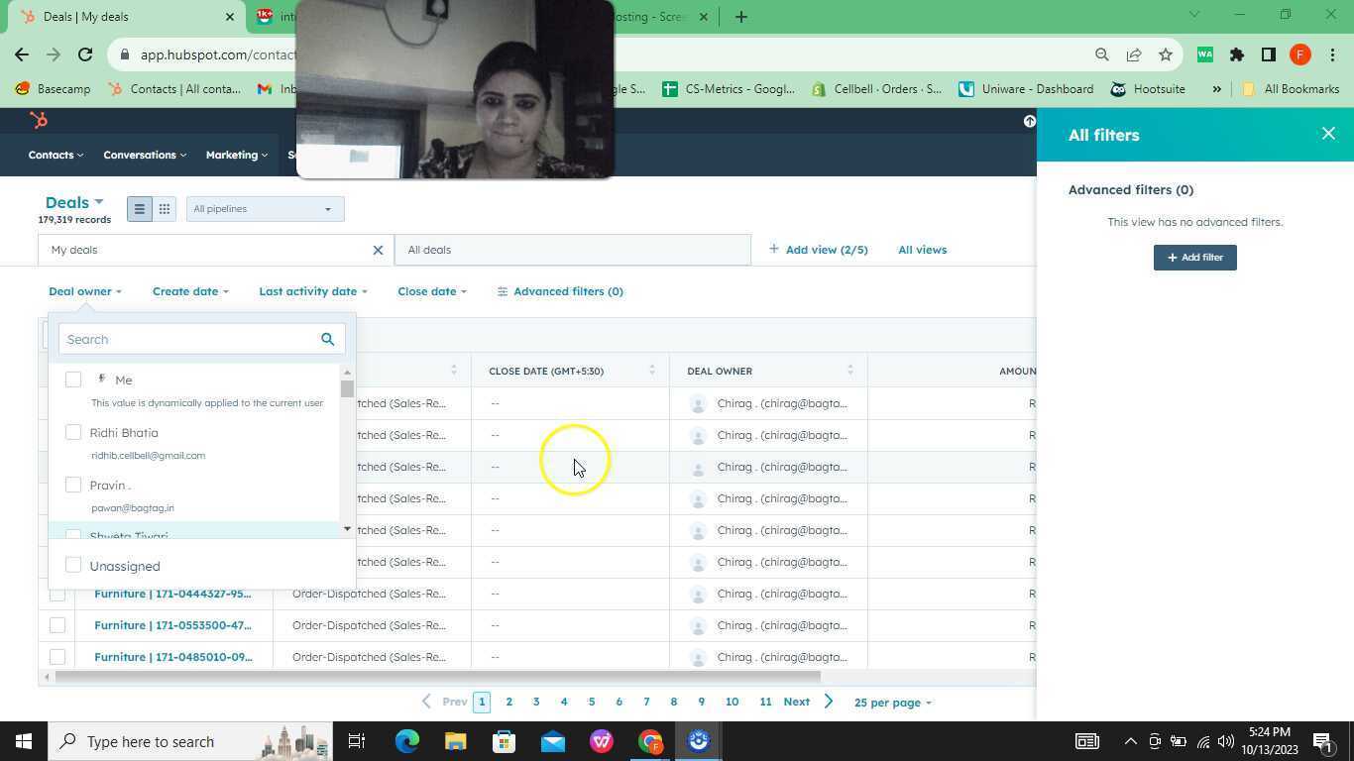The image size is (1354, 761).
Task: Switch to board grid view icon
Action: 165,209
